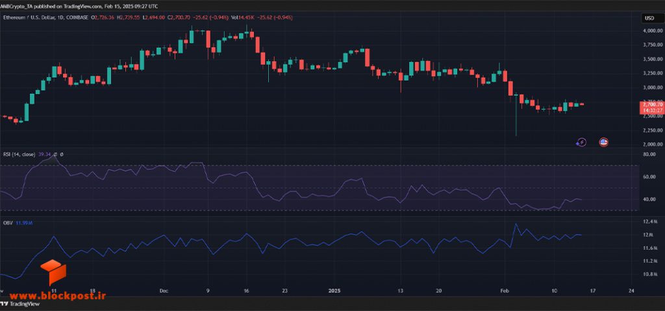The height and width of the screenshot is (311, 665).
Task: Click the 80.00 RSI axis label
Action: click(x=650, y=154)
